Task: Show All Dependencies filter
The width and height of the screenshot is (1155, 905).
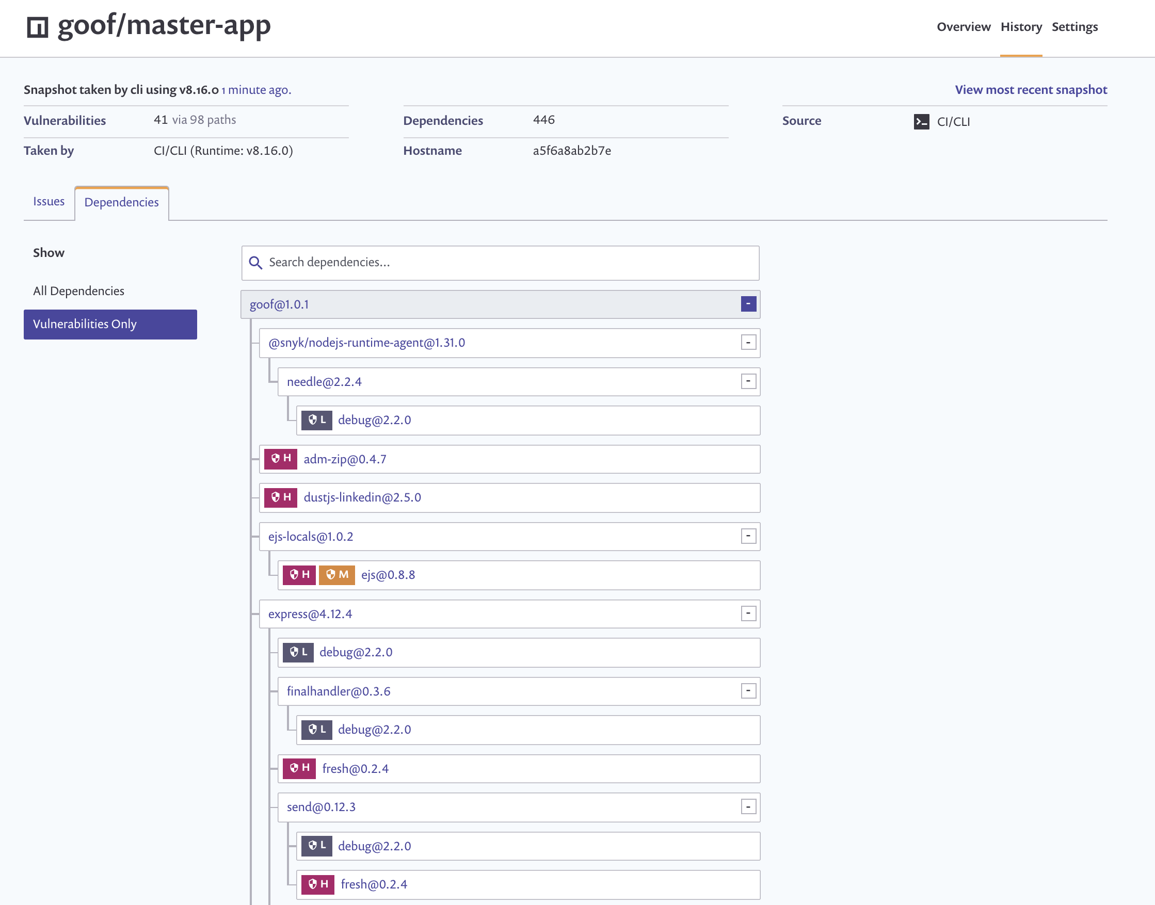Action: [78, 291]
